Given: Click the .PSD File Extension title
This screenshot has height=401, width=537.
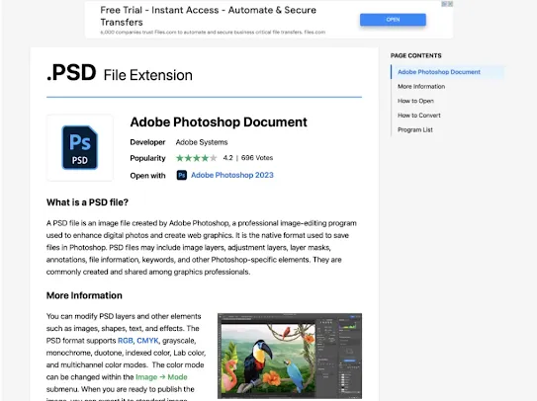Looking at the screenshot, I should (120, 73).
